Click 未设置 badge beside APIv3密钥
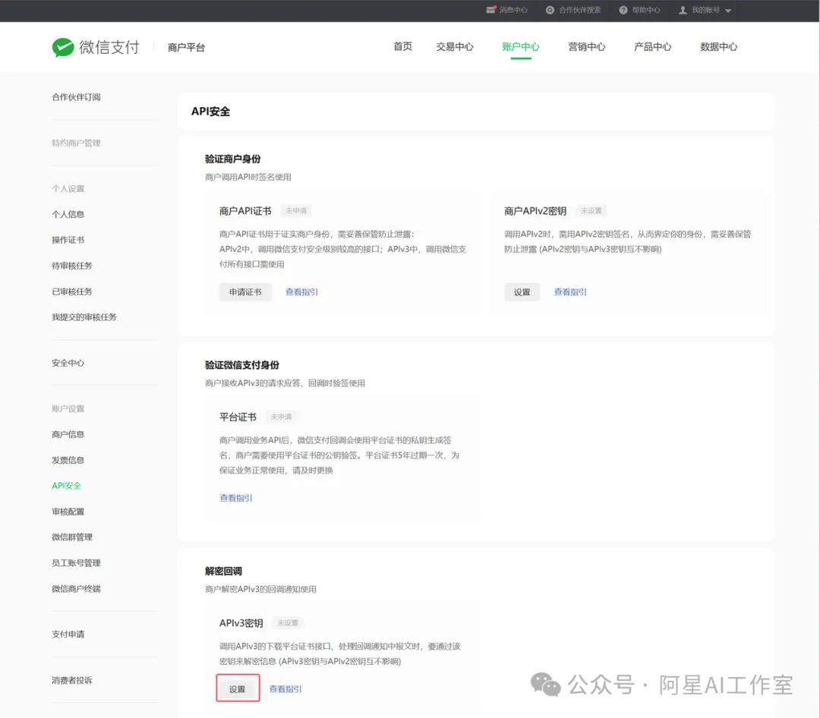Screen dimensions: 820x718 (288, 623)
